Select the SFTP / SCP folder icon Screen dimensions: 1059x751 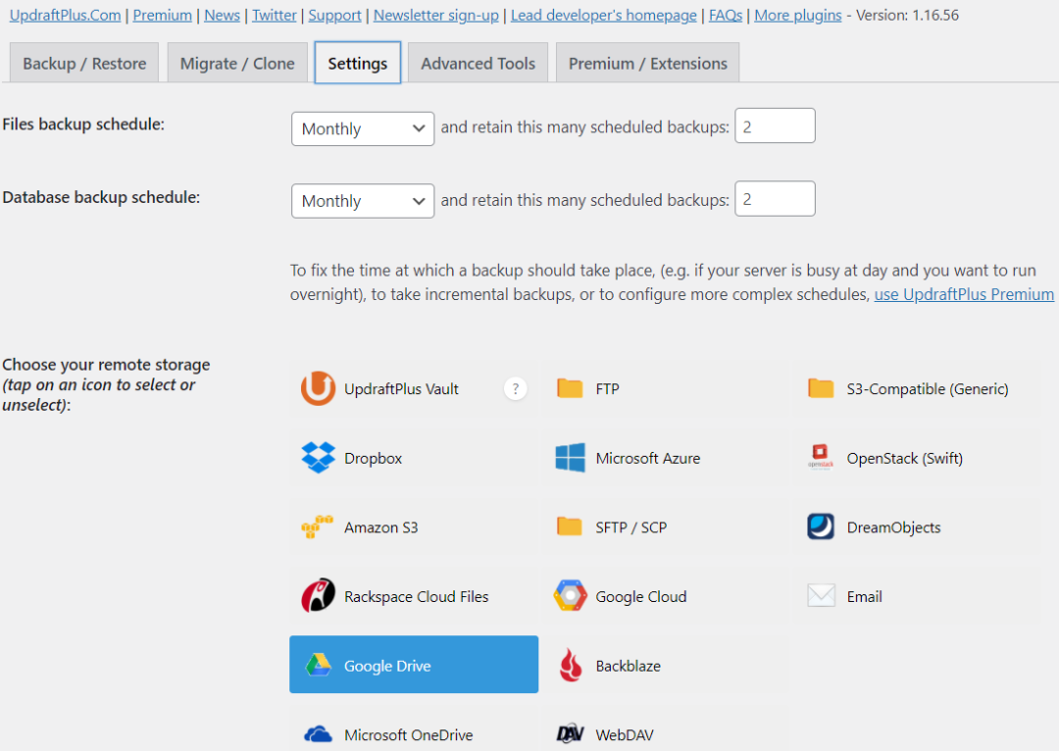point(570,526)
